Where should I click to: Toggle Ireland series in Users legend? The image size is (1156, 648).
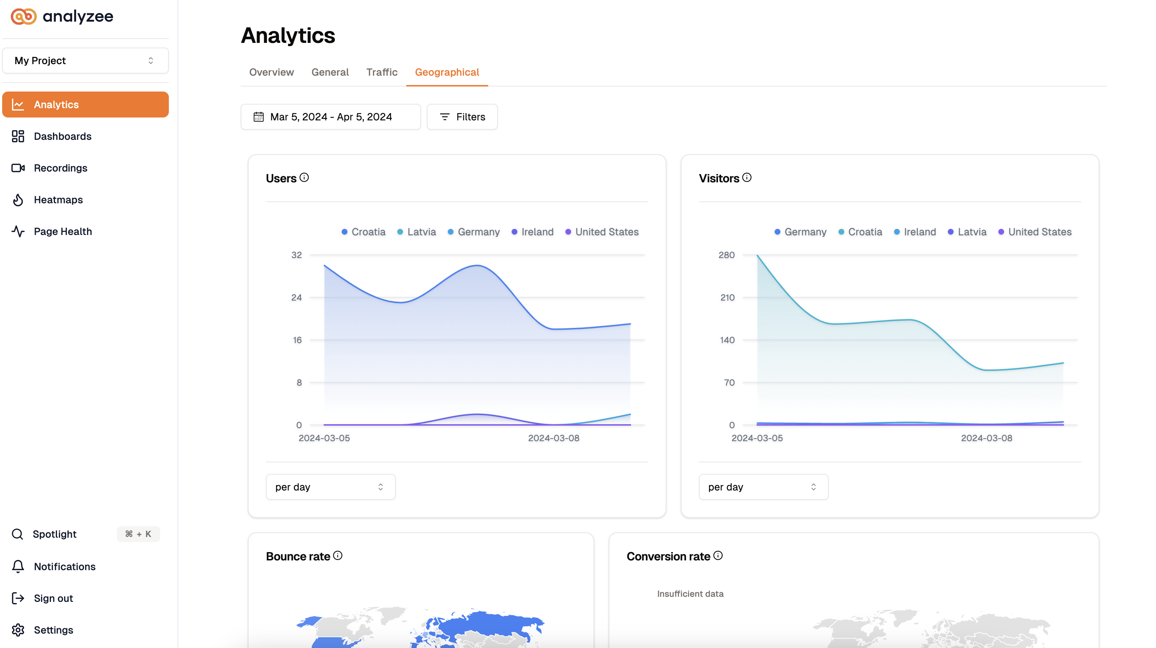pyautogui.click(x=532, y=232)
